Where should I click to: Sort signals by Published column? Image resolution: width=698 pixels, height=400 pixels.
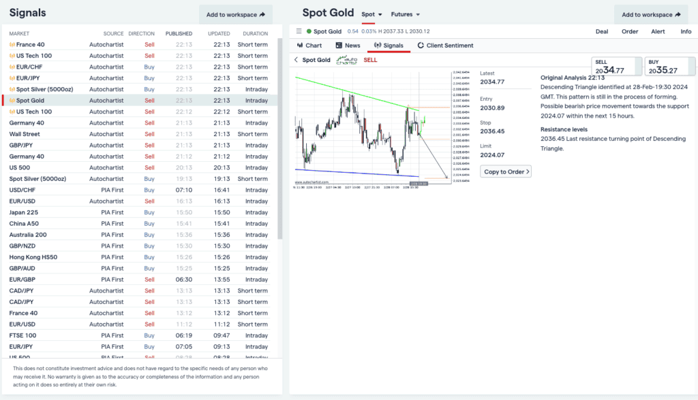tap(179, 33)
